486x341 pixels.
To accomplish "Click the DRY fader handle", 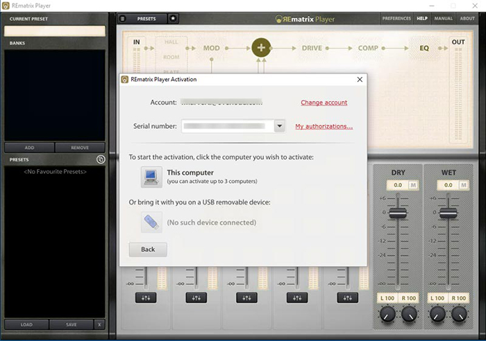I will 398,213.
